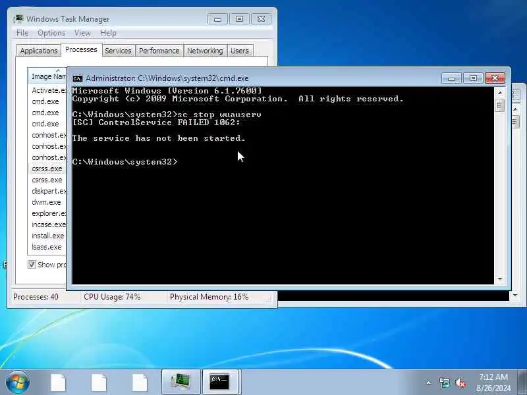The image size is (527, 395).
Task: Open the first blank file taskbar icon
Action: click(x=58, y=382)
